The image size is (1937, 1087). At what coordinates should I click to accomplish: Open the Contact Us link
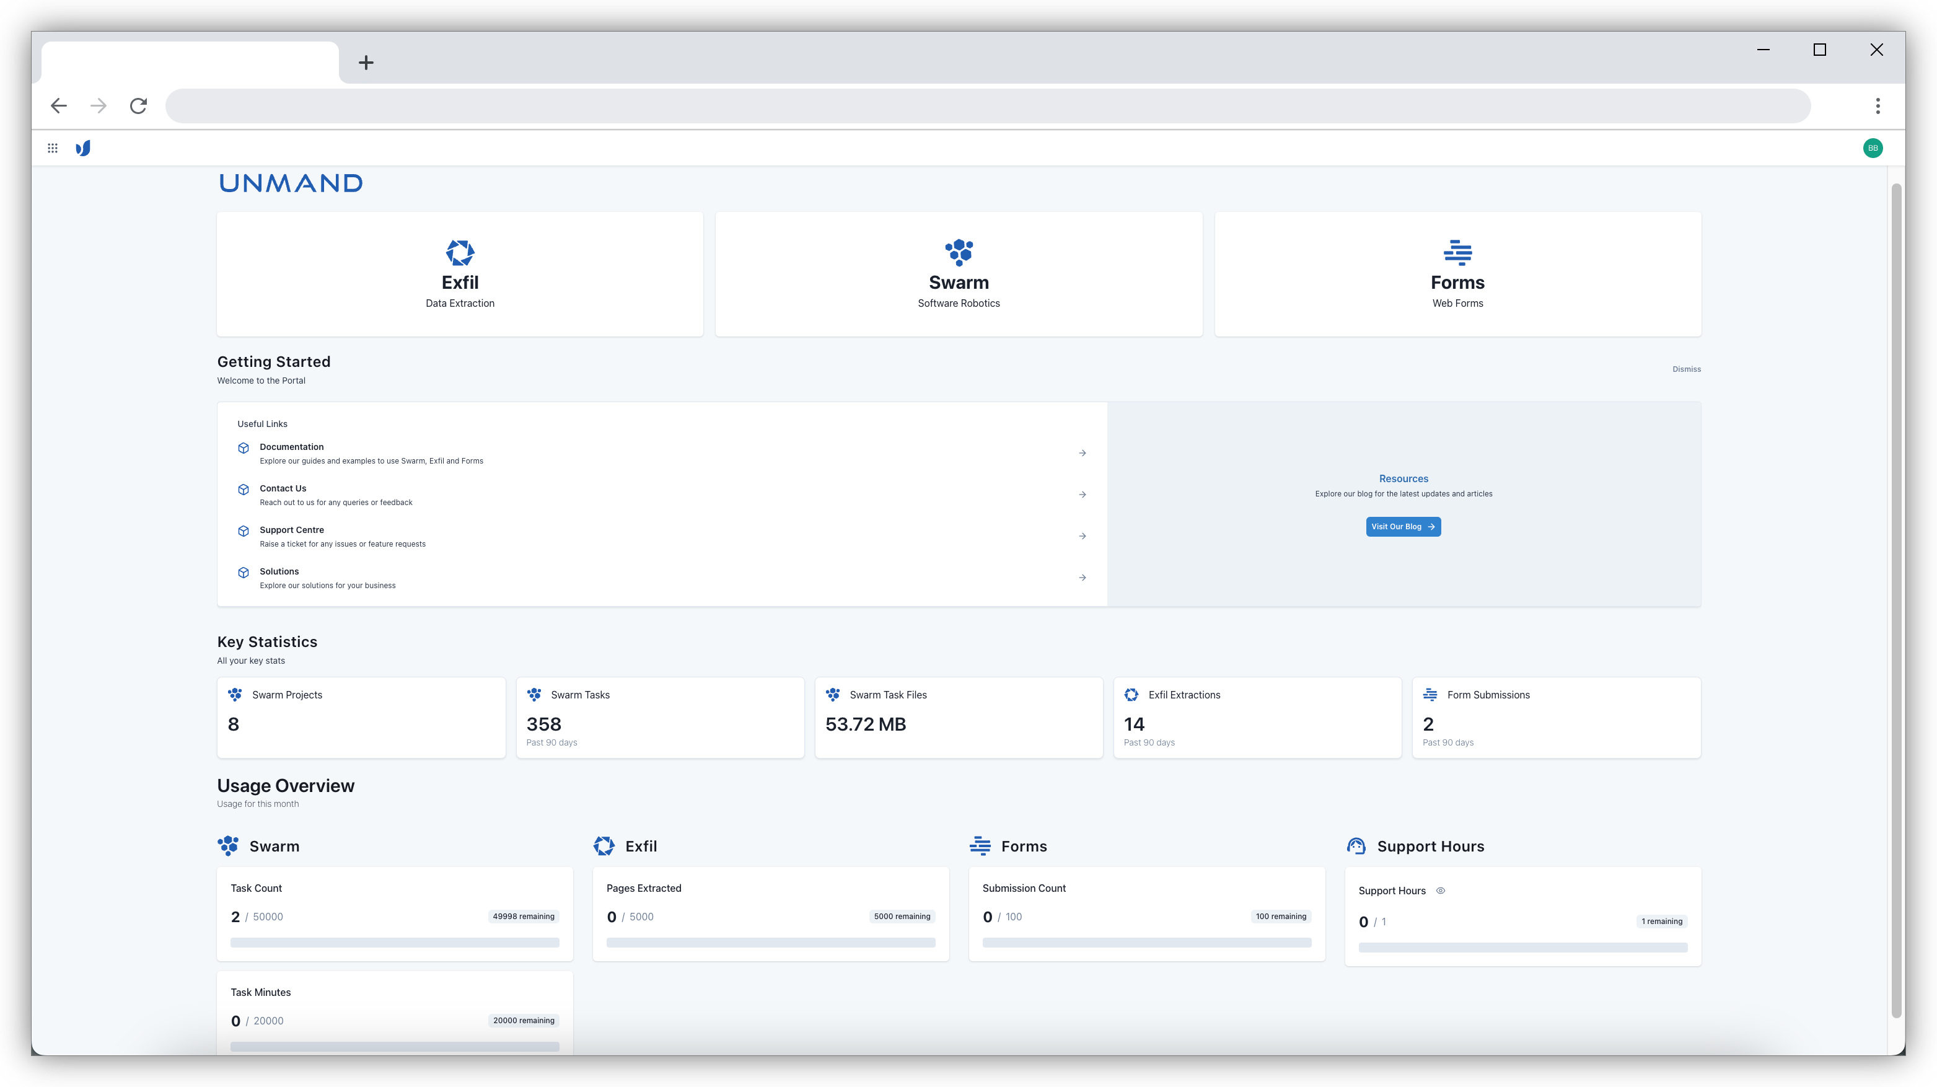tap(283, 489)
